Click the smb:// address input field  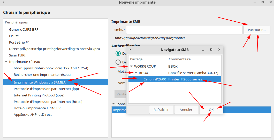[x=184, y=30]
